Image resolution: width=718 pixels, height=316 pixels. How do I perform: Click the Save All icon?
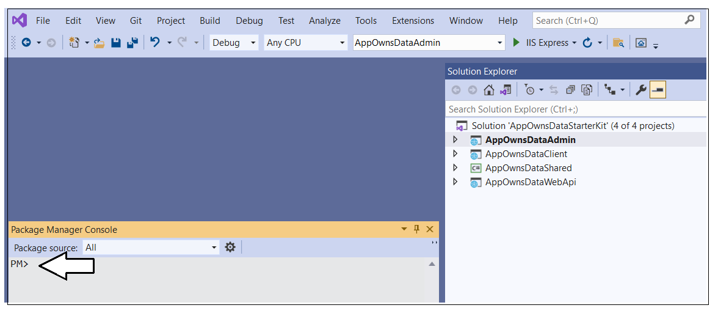[133, 43]
